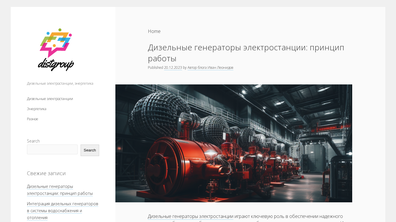Open author link Автор блога Иван Леонидов
This screenshot has width=396, height=222.
[210, 68]
